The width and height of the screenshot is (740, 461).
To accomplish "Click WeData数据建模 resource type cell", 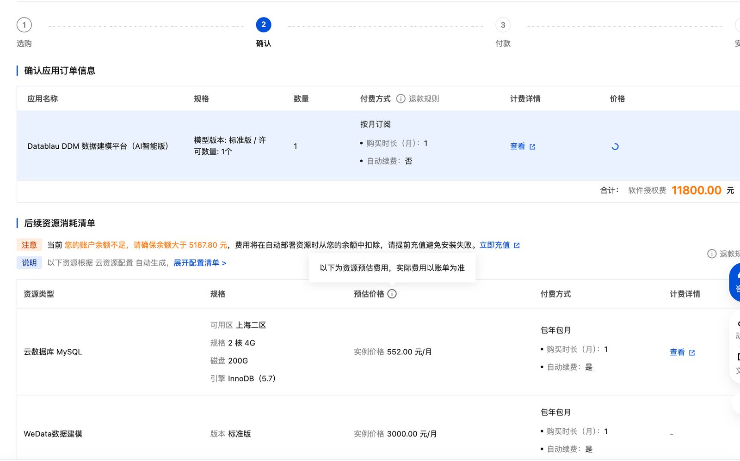I will pos(53,434).
